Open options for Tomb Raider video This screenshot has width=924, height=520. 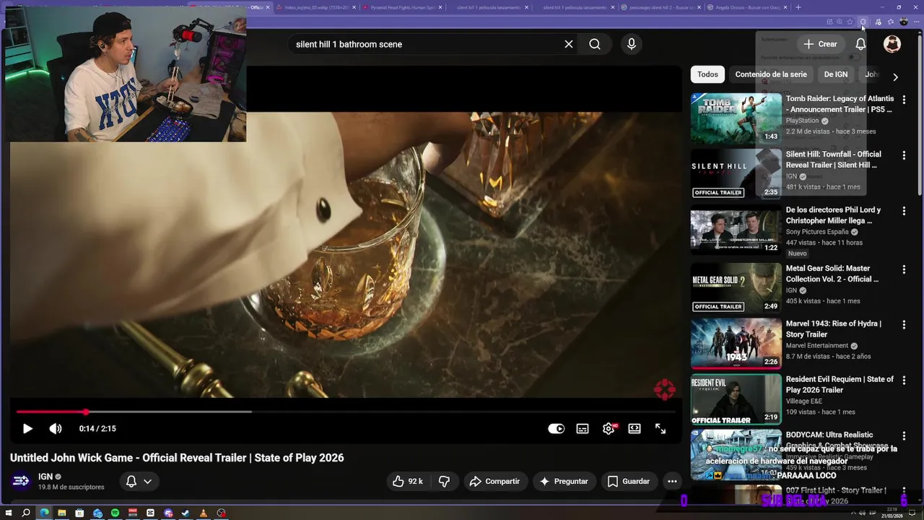[904, 100]
